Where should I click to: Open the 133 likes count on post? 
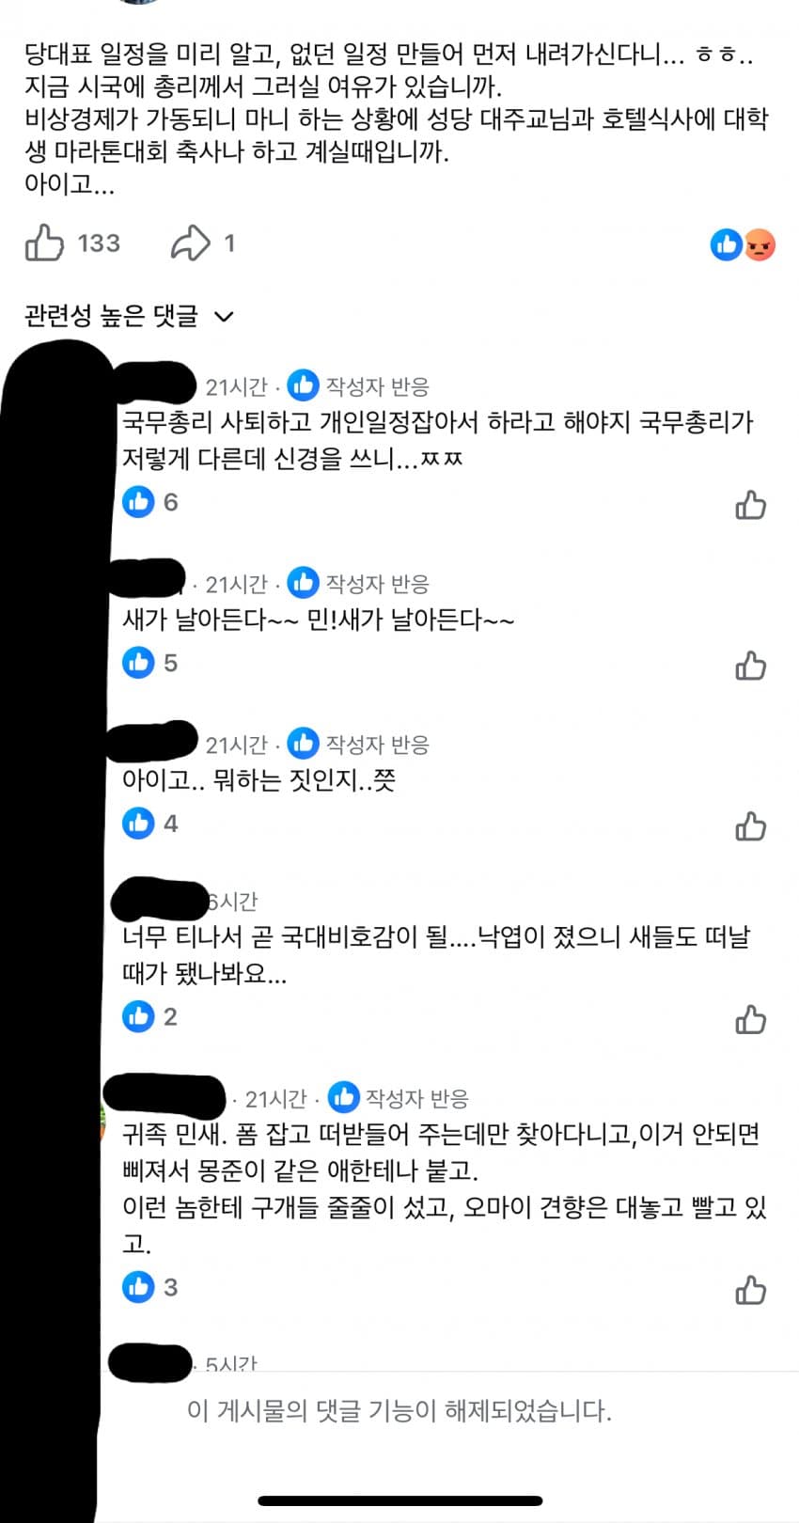(x=99, y=243)
